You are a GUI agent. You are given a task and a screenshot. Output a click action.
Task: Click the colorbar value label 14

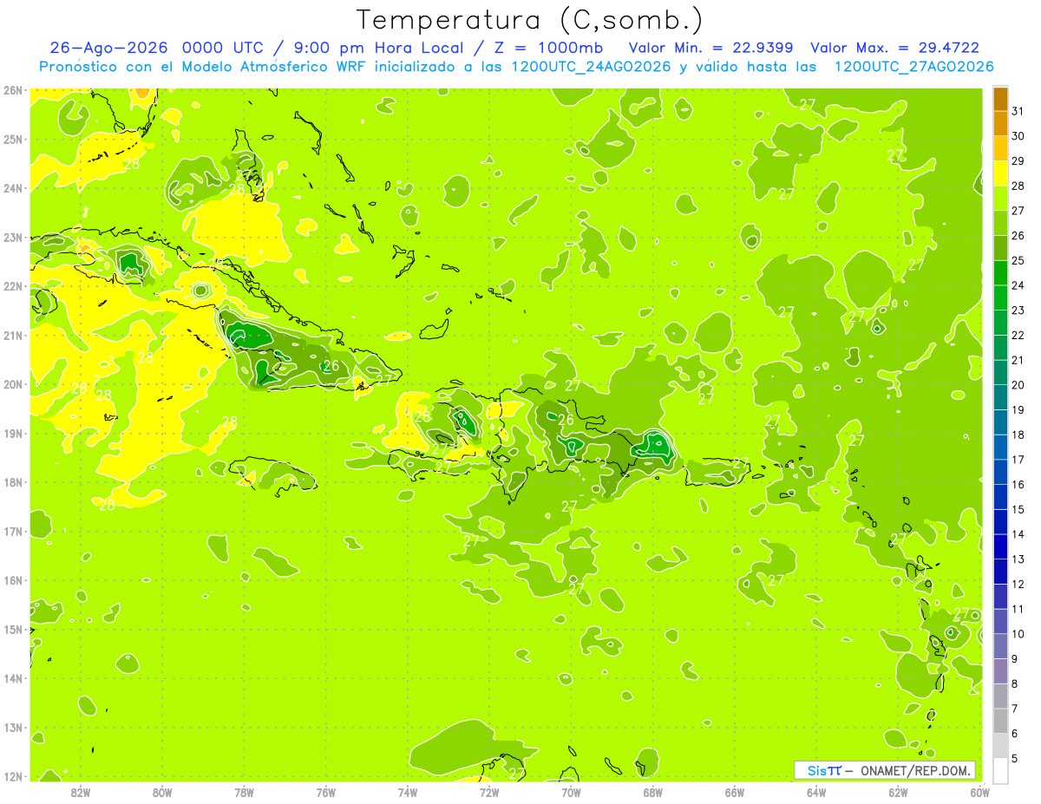coord(1018,534)
